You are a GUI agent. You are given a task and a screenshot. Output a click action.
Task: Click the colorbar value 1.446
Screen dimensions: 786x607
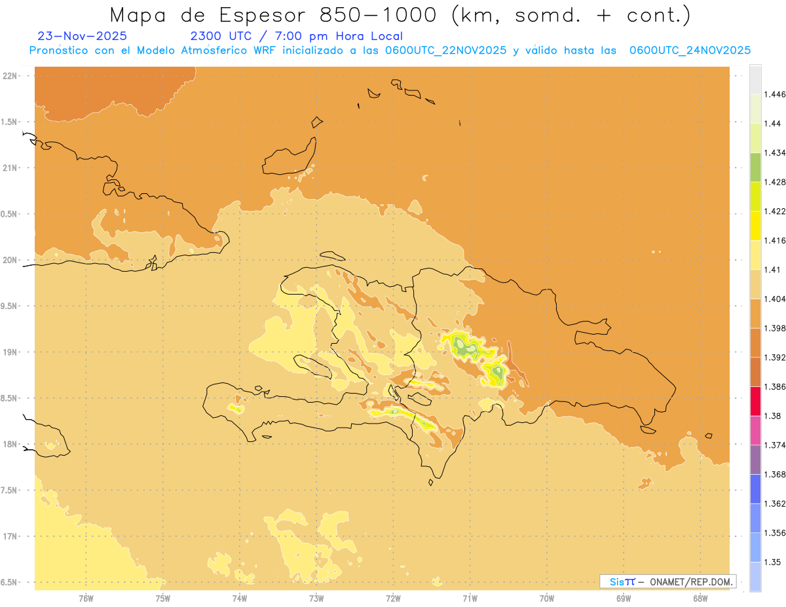point(775,94)
